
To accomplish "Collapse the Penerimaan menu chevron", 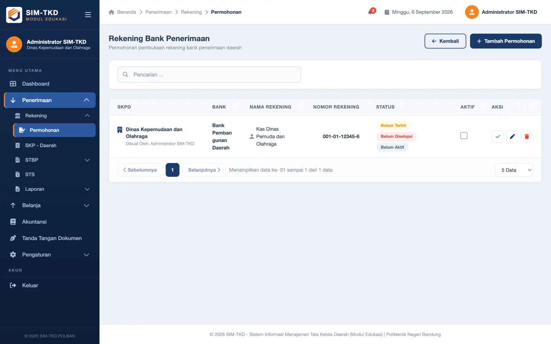I will point(86,100).
